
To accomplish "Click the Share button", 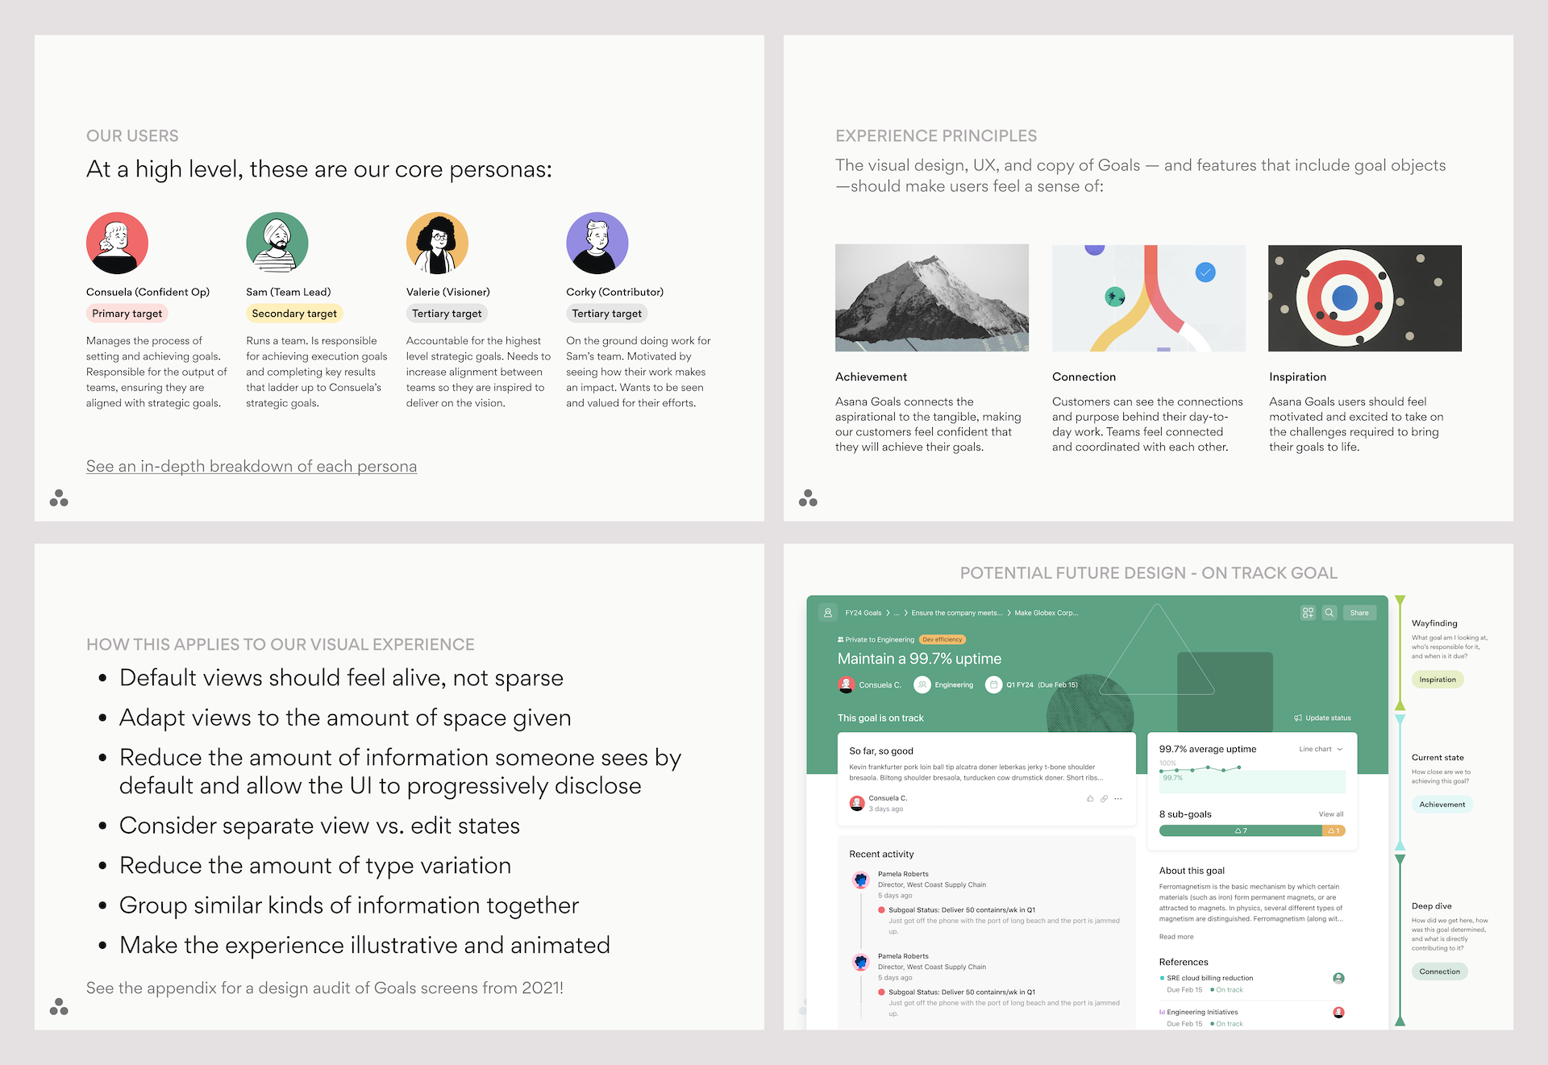I will tap(1359, 613).
